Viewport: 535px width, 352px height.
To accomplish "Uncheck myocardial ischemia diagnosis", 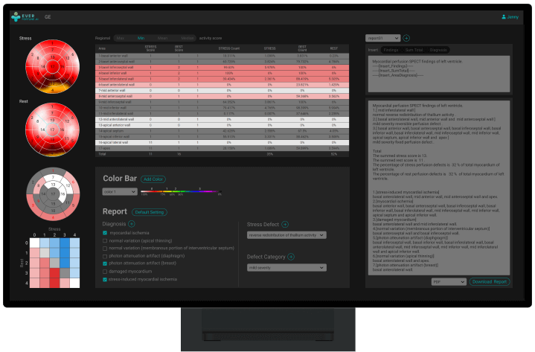I will point(105,234).
